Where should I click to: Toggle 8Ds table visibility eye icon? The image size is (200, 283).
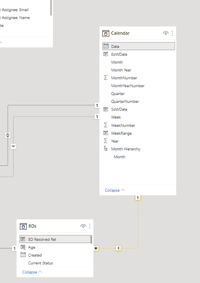click(x=83, y=226)
